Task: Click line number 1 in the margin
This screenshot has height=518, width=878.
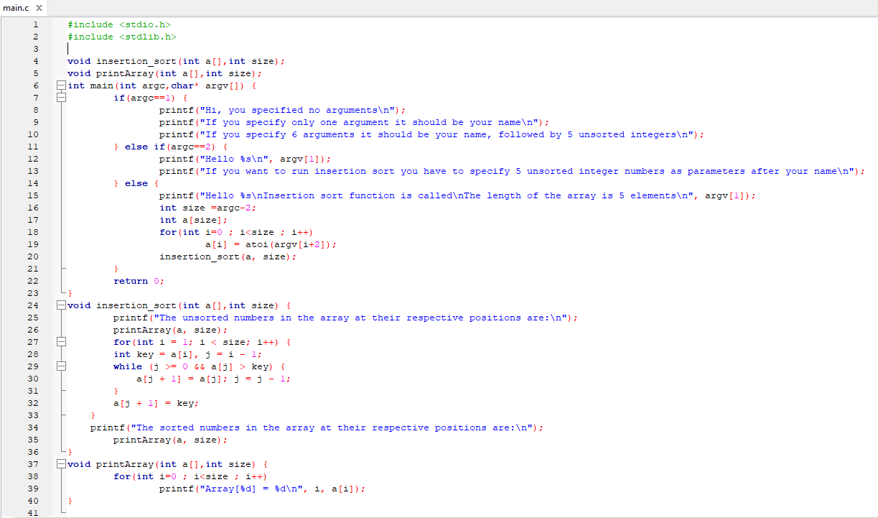Action: (35, 24)
